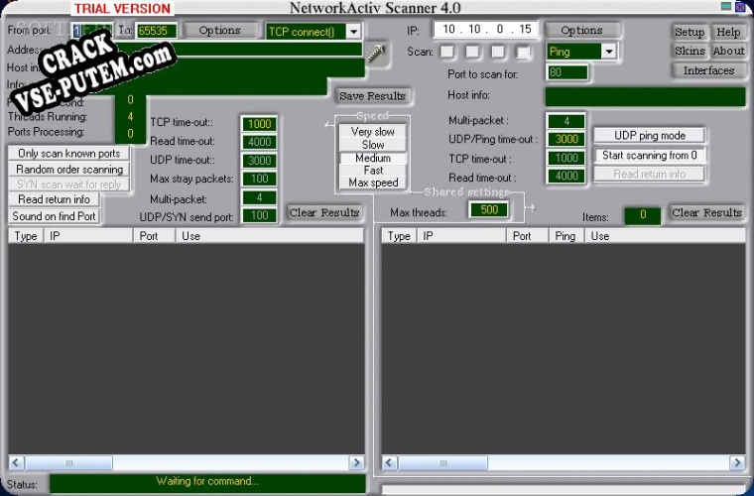Click the small arrow left of Speed panel
Image resolution: width=754 pixels, height=496 pixels.
coord(329,125)
